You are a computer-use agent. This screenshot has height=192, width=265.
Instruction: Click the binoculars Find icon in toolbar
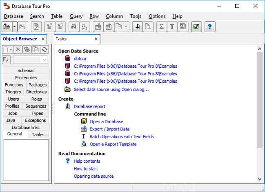74,27
